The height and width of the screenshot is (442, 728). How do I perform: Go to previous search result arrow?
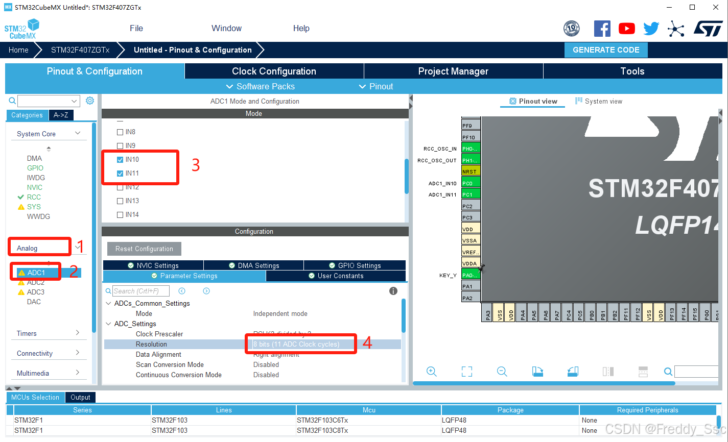pyautogui.click(x=182, y=291)
